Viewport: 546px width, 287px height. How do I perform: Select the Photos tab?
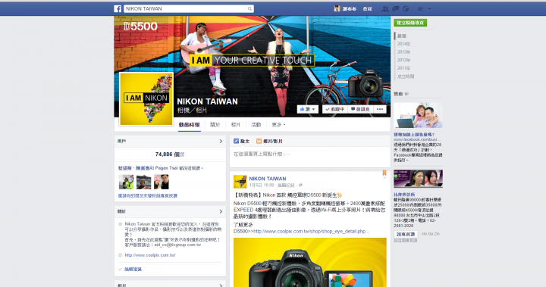coord(236,124)
